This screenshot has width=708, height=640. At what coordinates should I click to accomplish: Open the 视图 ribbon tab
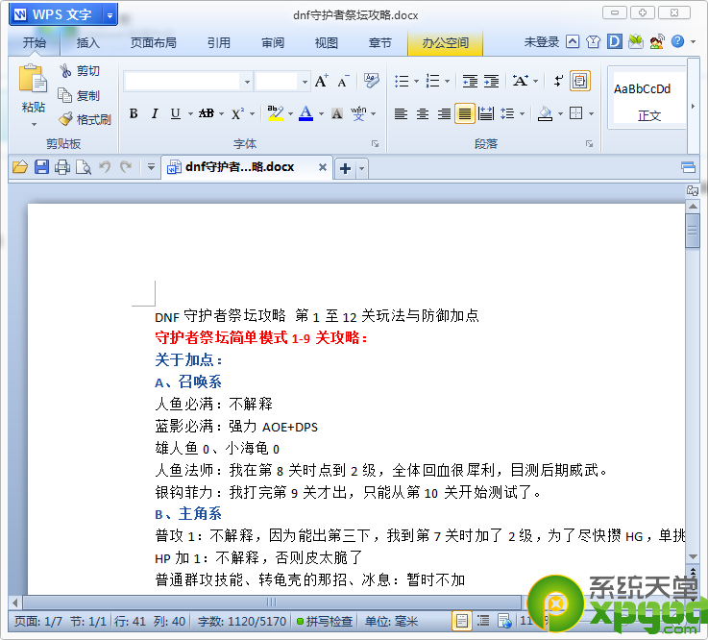coord(326,43)
